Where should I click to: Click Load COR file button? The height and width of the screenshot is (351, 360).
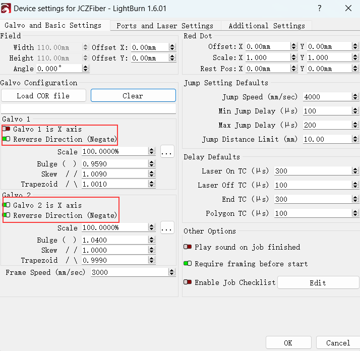click(43, 95)
